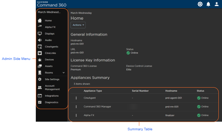222x131 pixels.
Task: Open user profile icon in top bar
Action: pyautogui.click(x=217, y=4)
